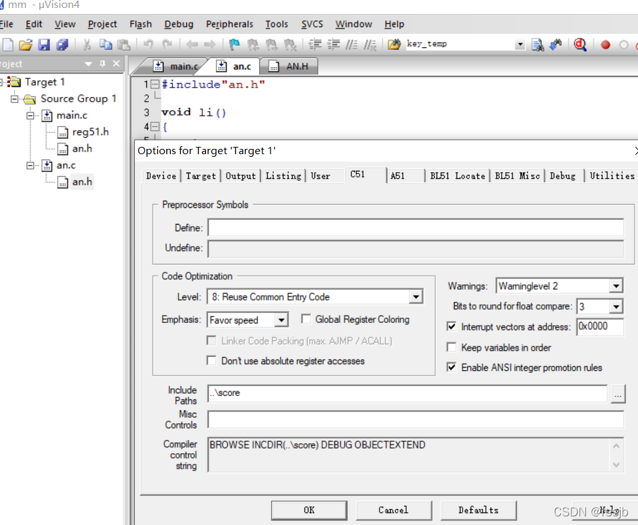This screenshot has height=525, width=638.
Task: Click the Define input field
Action: click(x=416, y=227)
